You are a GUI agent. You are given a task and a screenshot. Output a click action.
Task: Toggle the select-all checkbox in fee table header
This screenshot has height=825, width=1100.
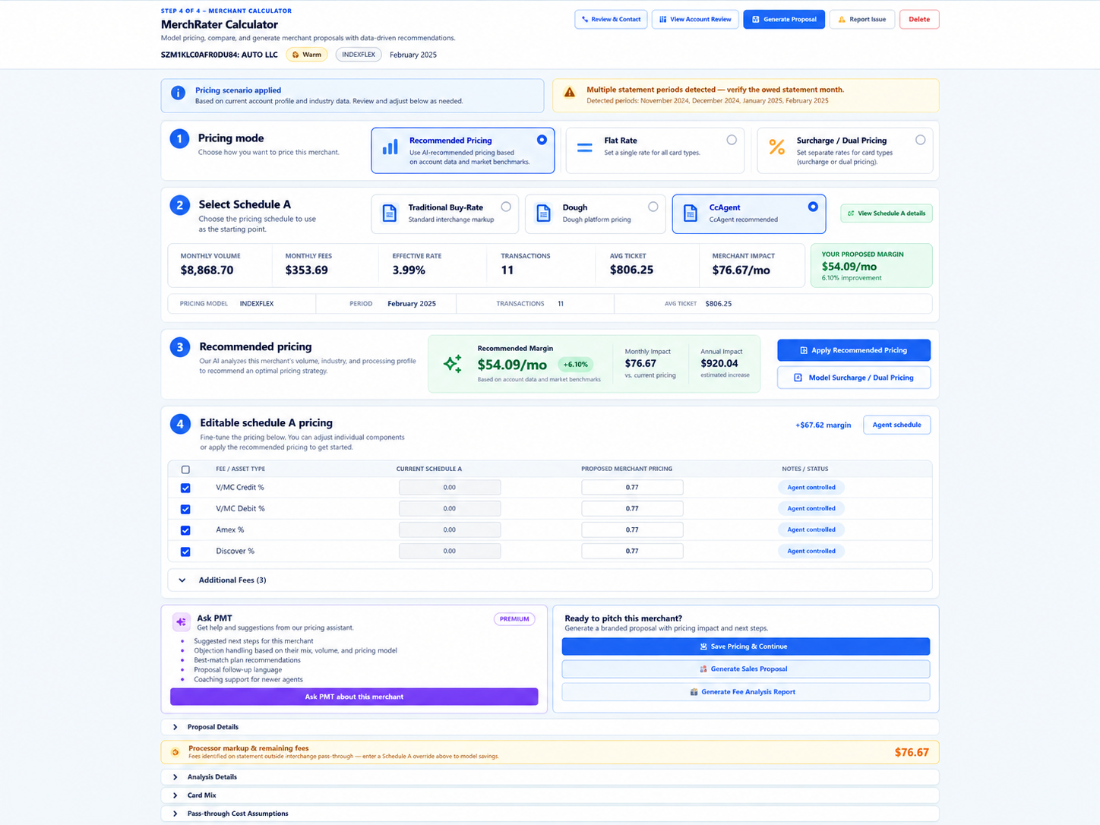(185, 469)
